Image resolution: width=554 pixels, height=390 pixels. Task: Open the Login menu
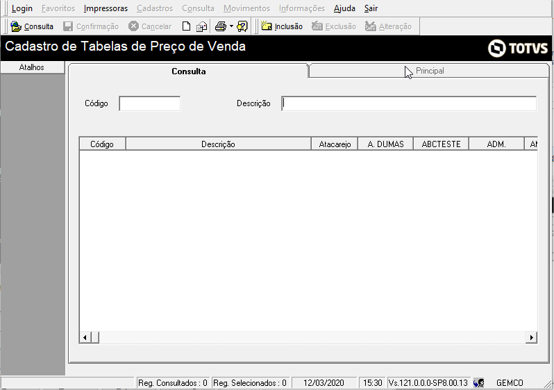point(22,8)
